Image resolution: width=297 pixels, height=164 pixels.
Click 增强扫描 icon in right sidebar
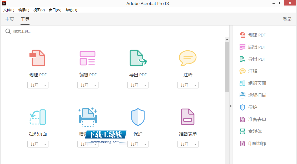[242, 95]
